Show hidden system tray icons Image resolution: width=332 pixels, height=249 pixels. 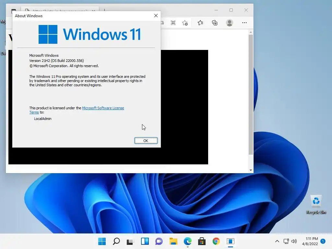277,241
